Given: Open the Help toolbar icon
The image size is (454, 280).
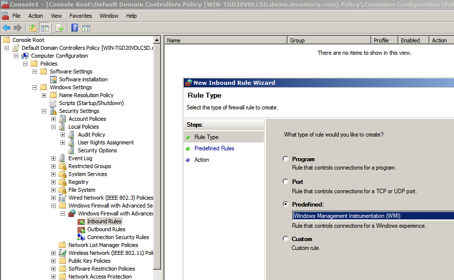Looking at the screenshot, I should [x=74, y=28].
